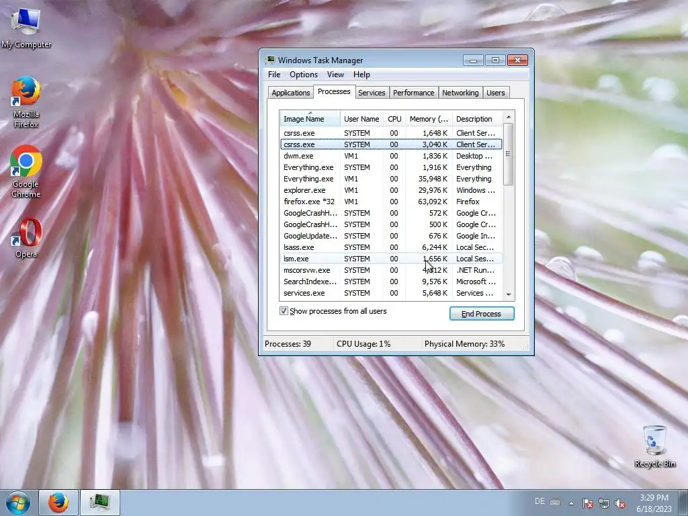The width and height of the screenshot is (688, 516).
Task: Select the dwm.exe process row
Action: click(x=391, y=156)
